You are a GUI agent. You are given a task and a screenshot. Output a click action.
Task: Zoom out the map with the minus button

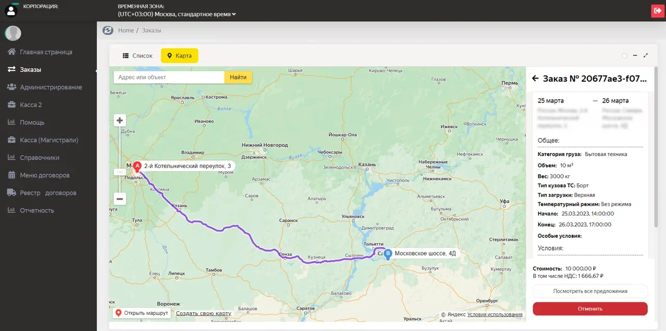click(x=120, y=198)
